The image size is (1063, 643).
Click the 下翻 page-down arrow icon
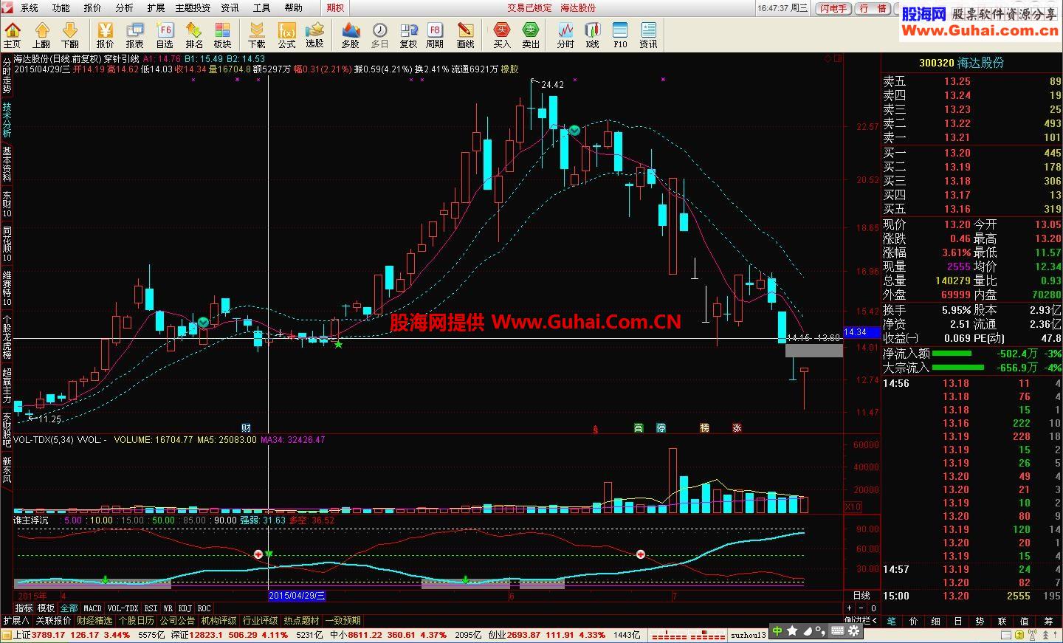point(70,35)
